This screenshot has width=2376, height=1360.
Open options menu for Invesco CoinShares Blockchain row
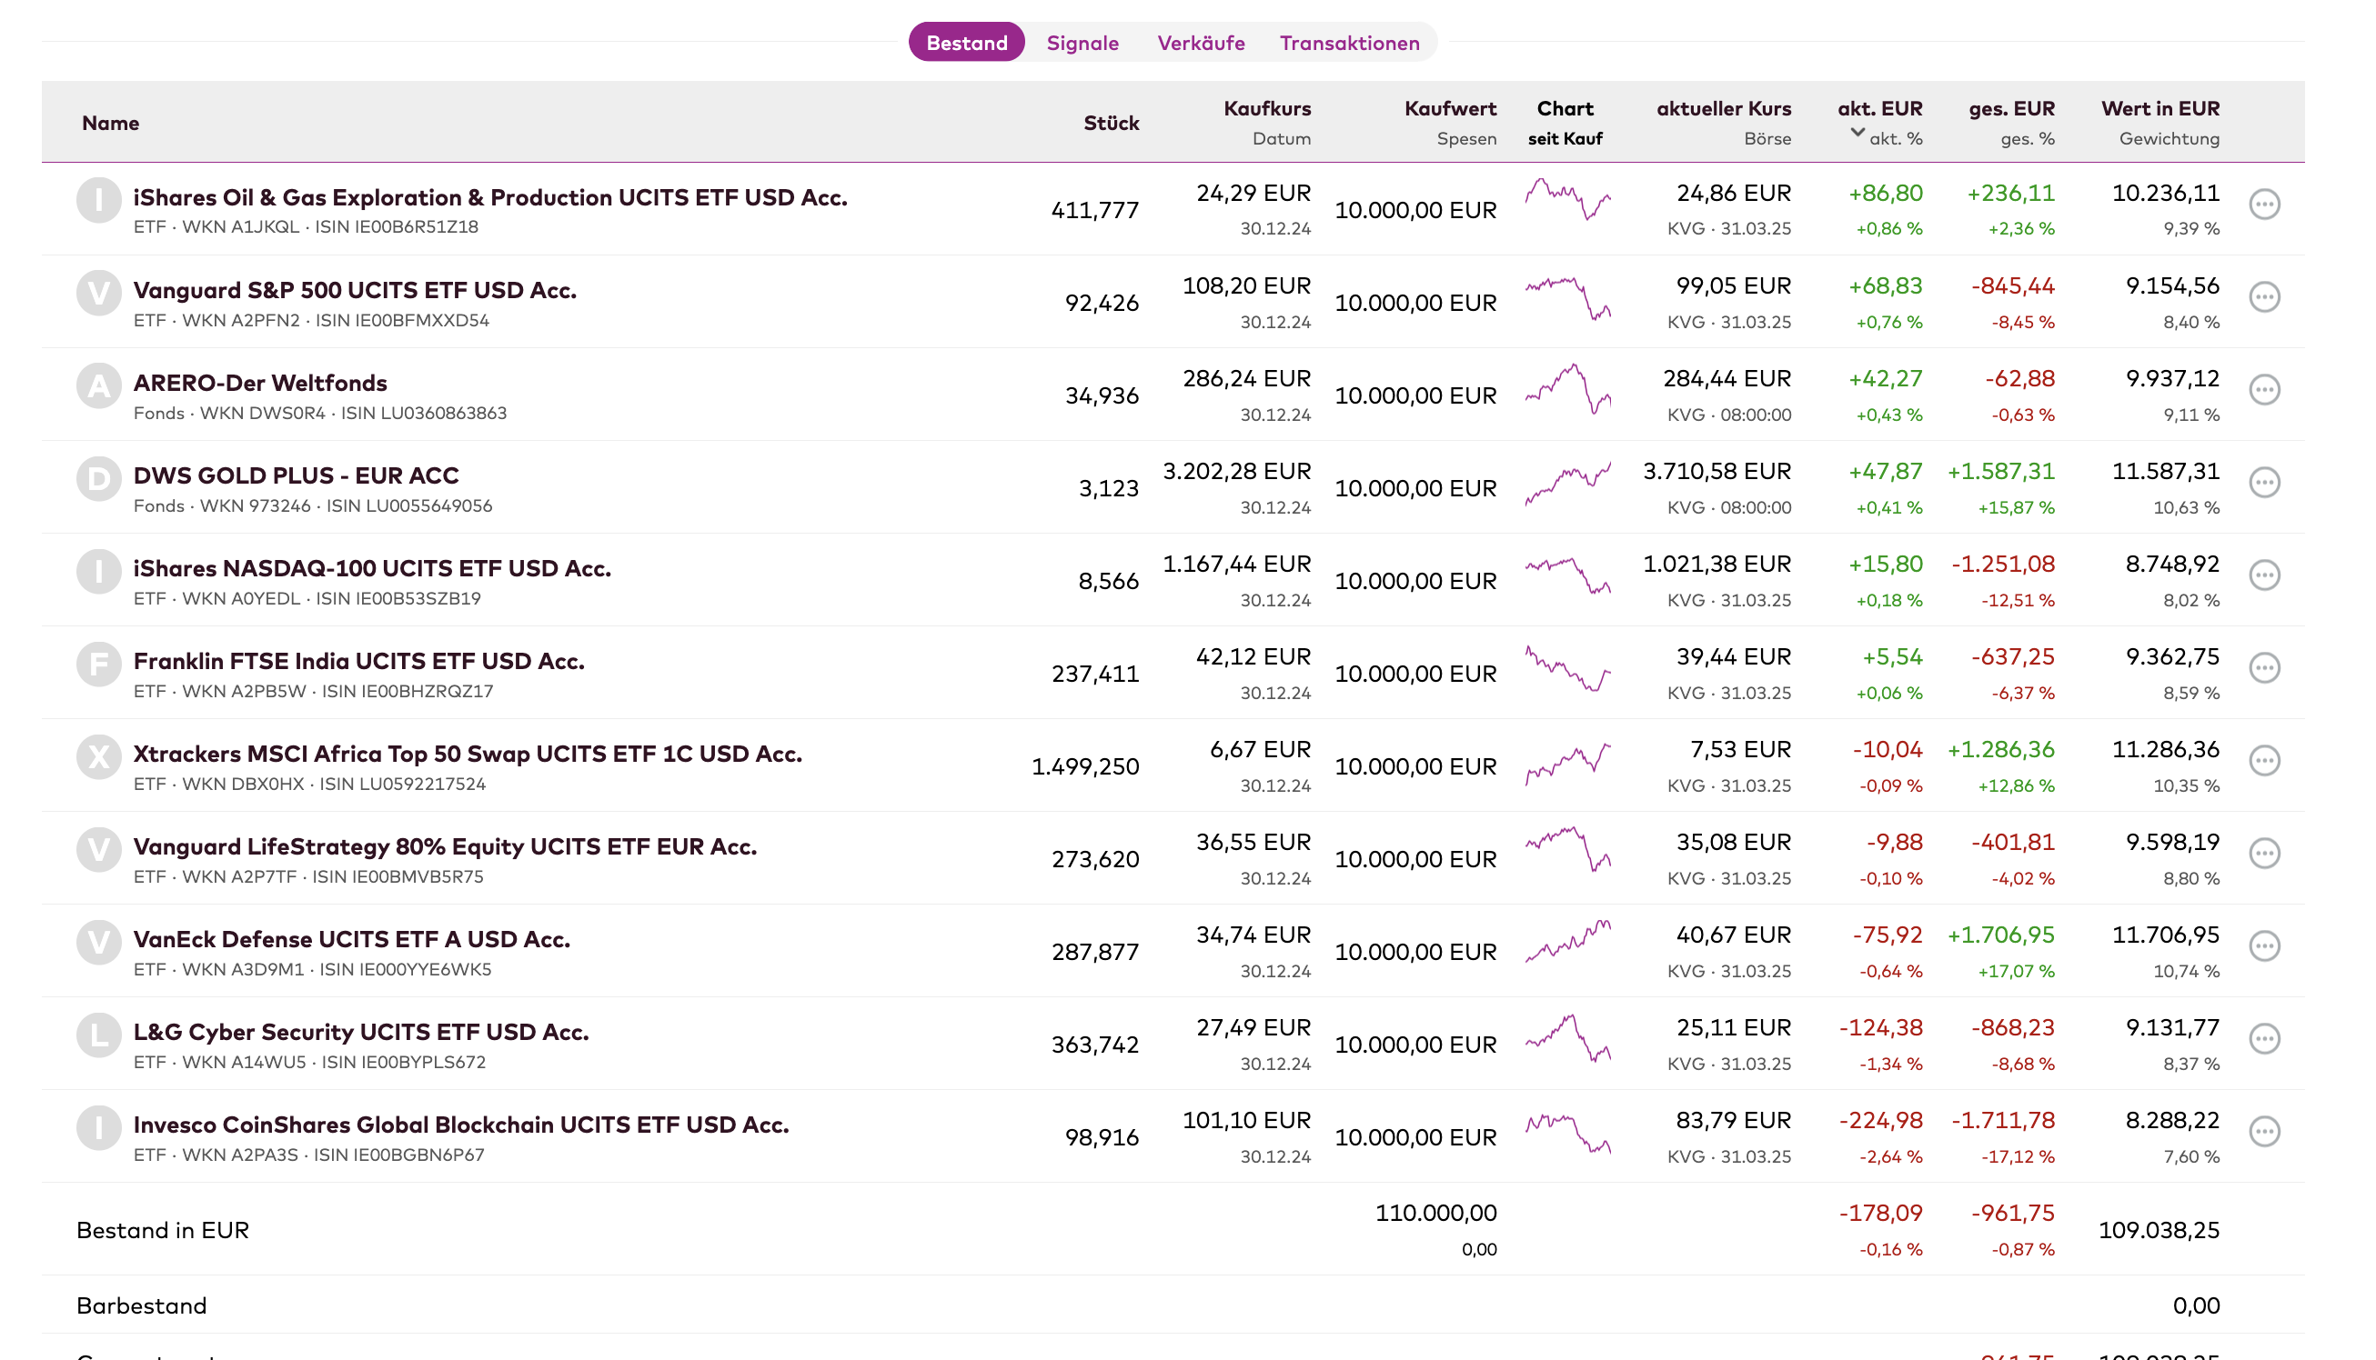(x=2264, y=1132)
